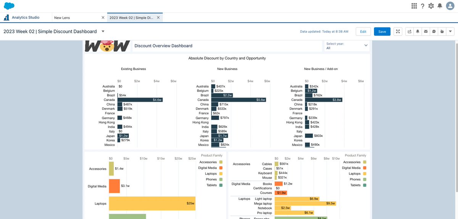
Task: Open the app launcher grid icon
Action: pos(414,6)
